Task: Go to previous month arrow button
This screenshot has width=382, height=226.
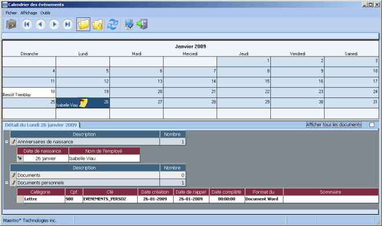Action: click(41, 24)
